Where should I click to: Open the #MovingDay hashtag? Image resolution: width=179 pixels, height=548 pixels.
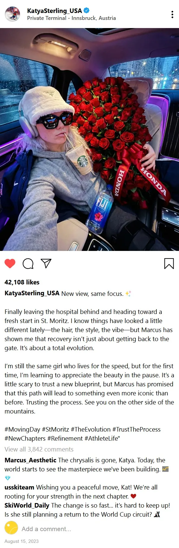[22, 429]
